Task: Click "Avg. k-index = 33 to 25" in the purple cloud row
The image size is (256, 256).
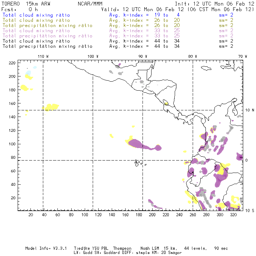Action: tap(145, 31)
